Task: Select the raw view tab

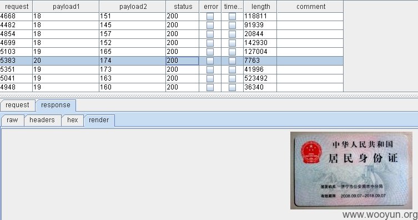Action: (x=12, y=120)
